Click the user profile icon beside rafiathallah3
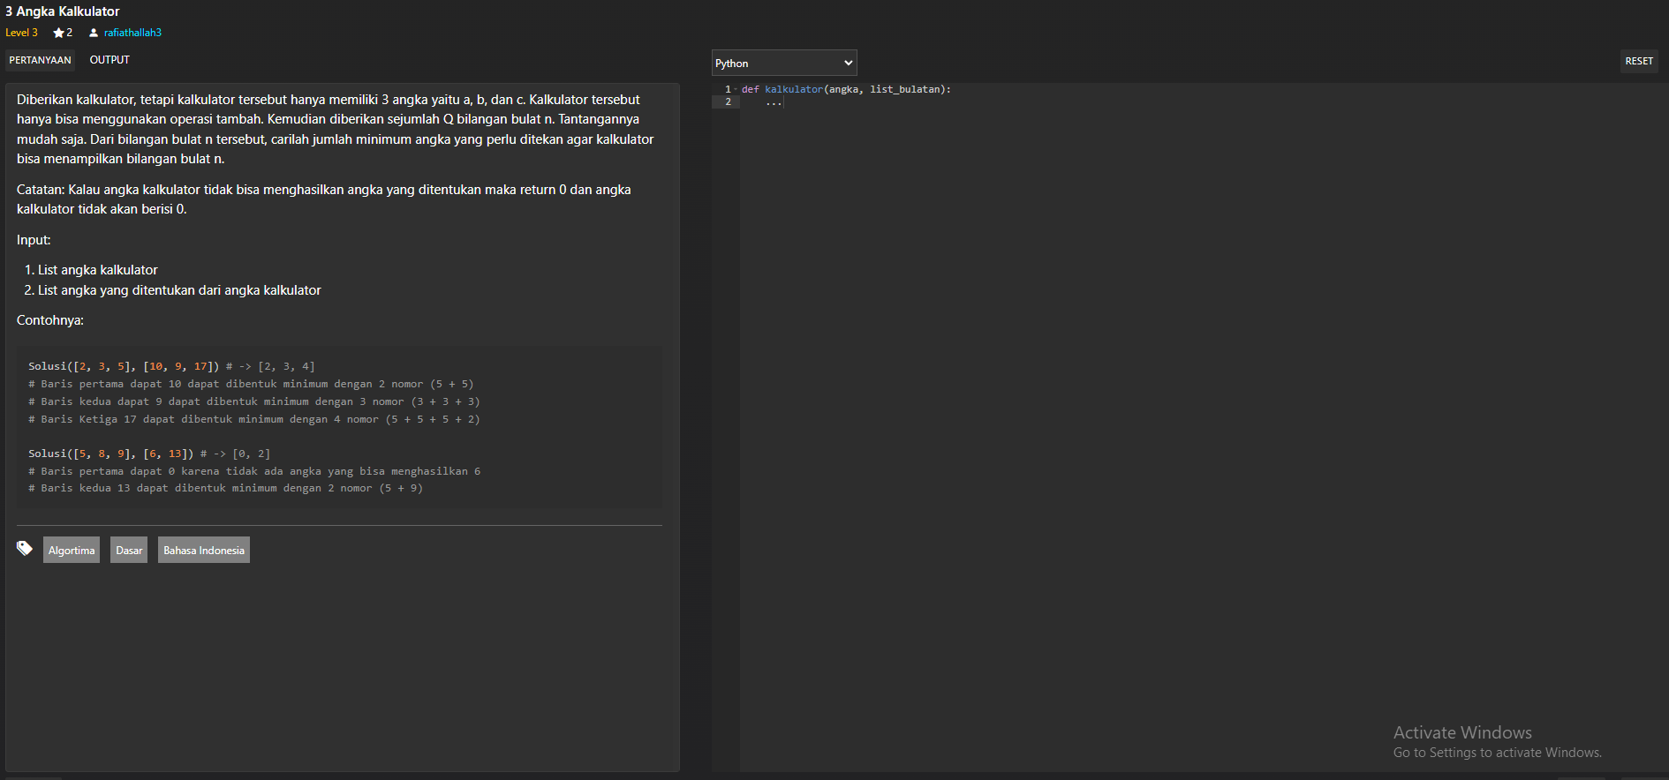This screenshot has height=780, width=1669. [x=94, y=33]
